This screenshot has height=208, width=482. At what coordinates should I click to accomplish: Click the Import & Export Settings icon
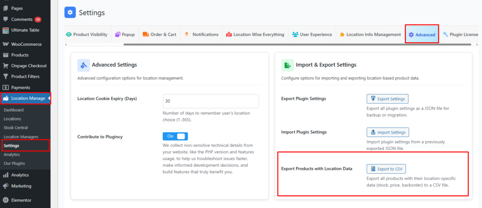(288, 65)
